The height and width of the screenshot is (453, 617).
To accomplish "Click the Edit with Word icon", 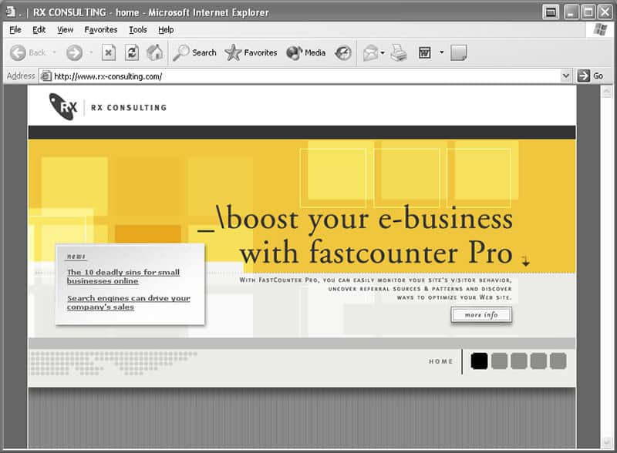I will [425, 52].
